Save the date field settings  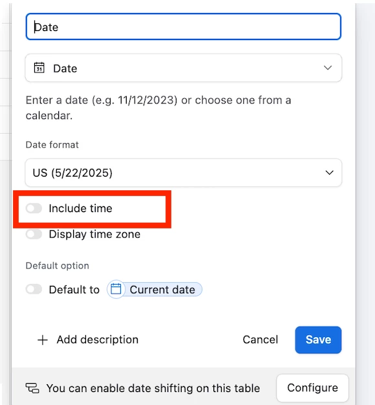(318, 340)
